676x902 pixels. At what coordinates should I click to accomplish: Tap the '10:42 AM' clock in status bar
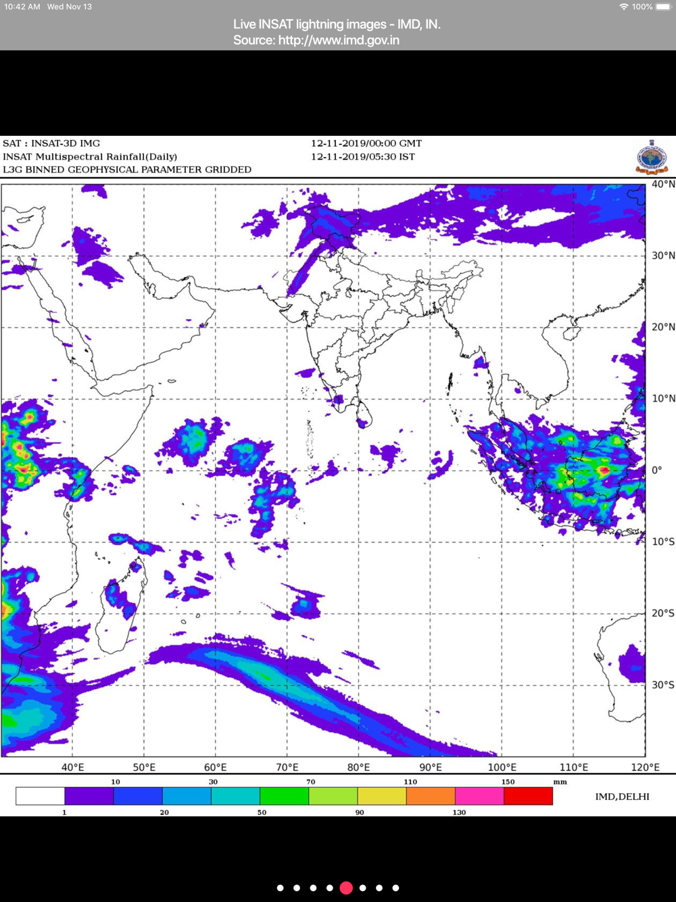pyautogui.click(x=22, y=7)
